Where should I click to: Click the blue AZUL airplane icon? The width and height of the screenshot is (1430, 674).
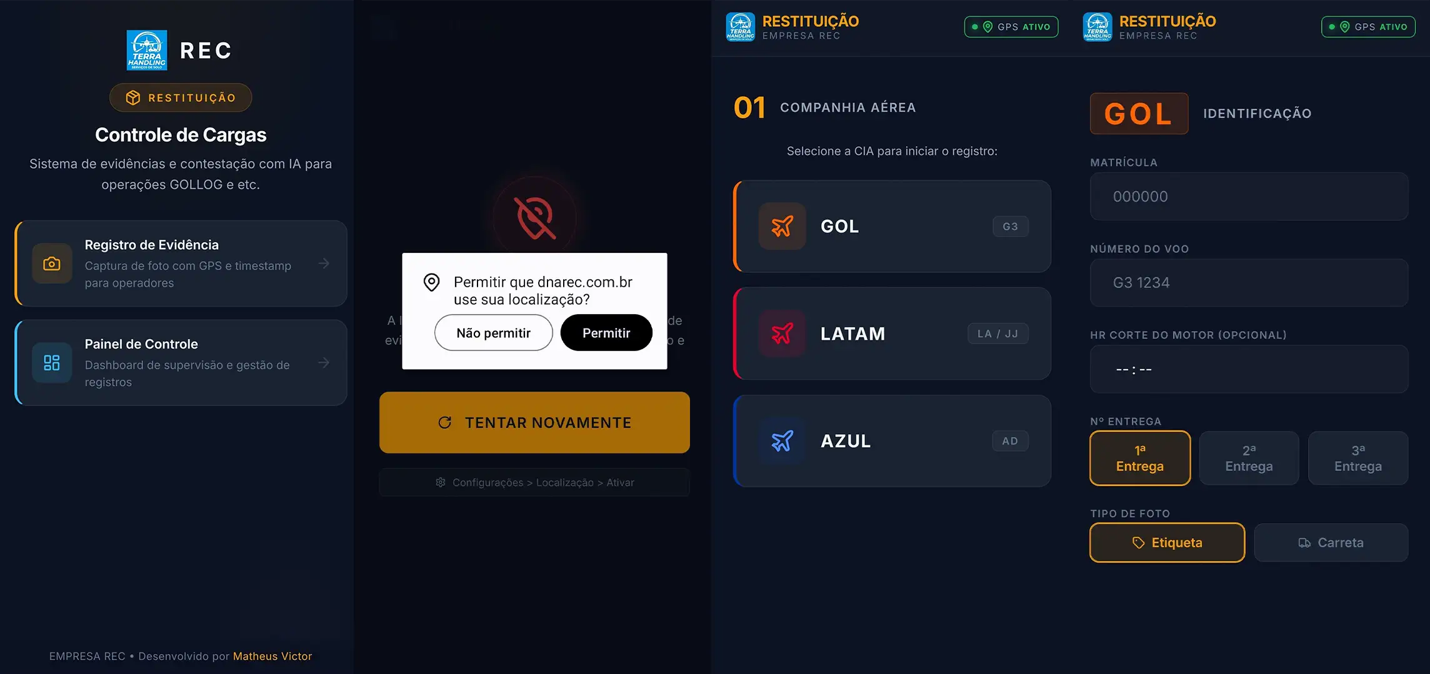coord(782,441)
